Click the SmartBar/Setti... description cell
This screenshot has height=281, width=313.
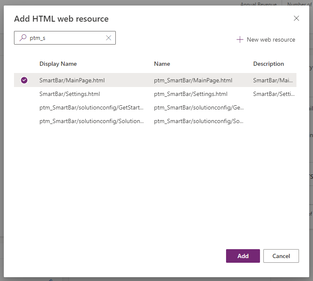(x=274, y=94)
